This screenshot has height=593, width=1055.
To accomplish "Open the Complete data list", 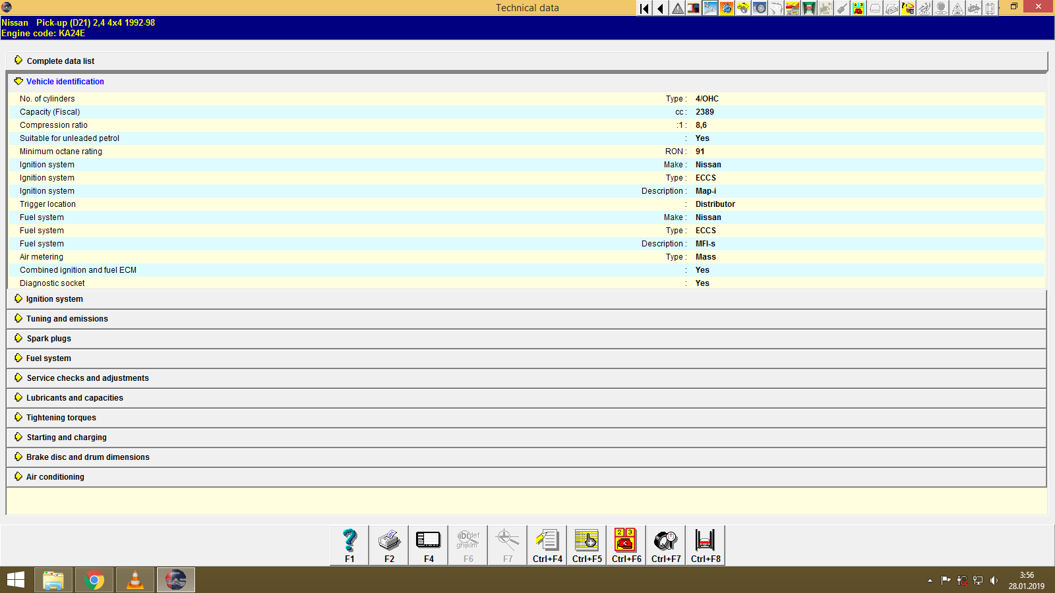I will point(60,61).
